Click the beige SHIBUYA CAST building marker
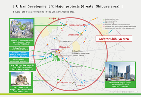Image resolution: width=141 pixels, height=97 pixels. (x=59, y=41)
